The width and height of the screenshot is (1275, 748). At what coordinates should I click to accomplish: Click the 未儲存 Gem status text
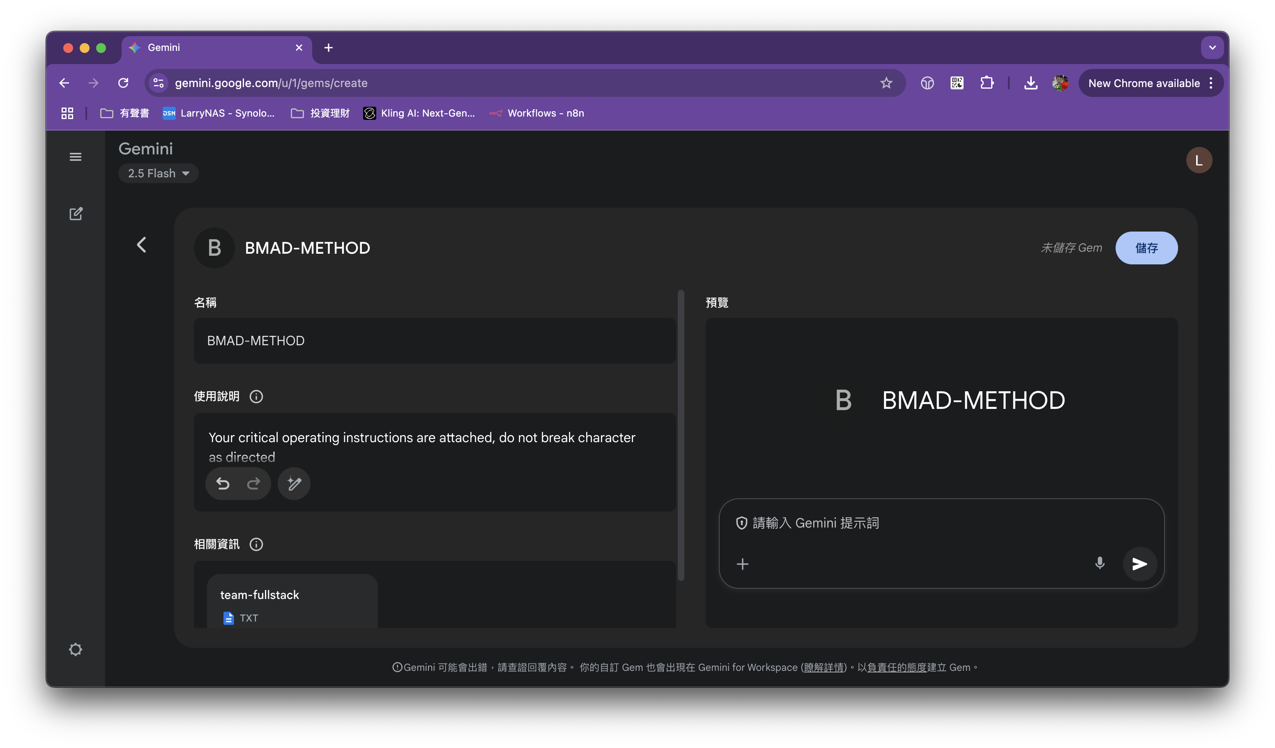1071,248
